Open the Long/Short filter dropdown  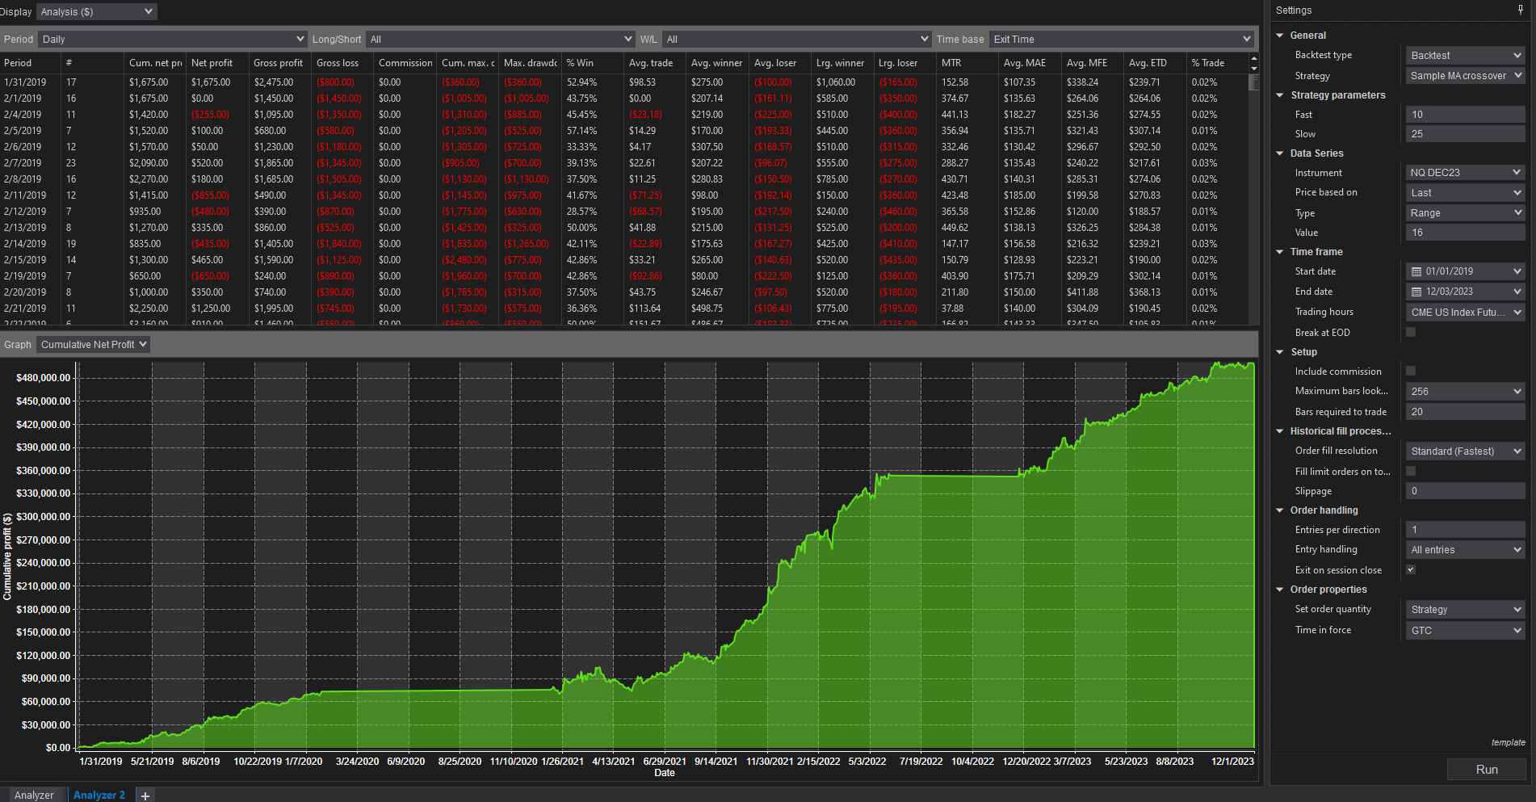pyautogui.click(x=501, y=39)
